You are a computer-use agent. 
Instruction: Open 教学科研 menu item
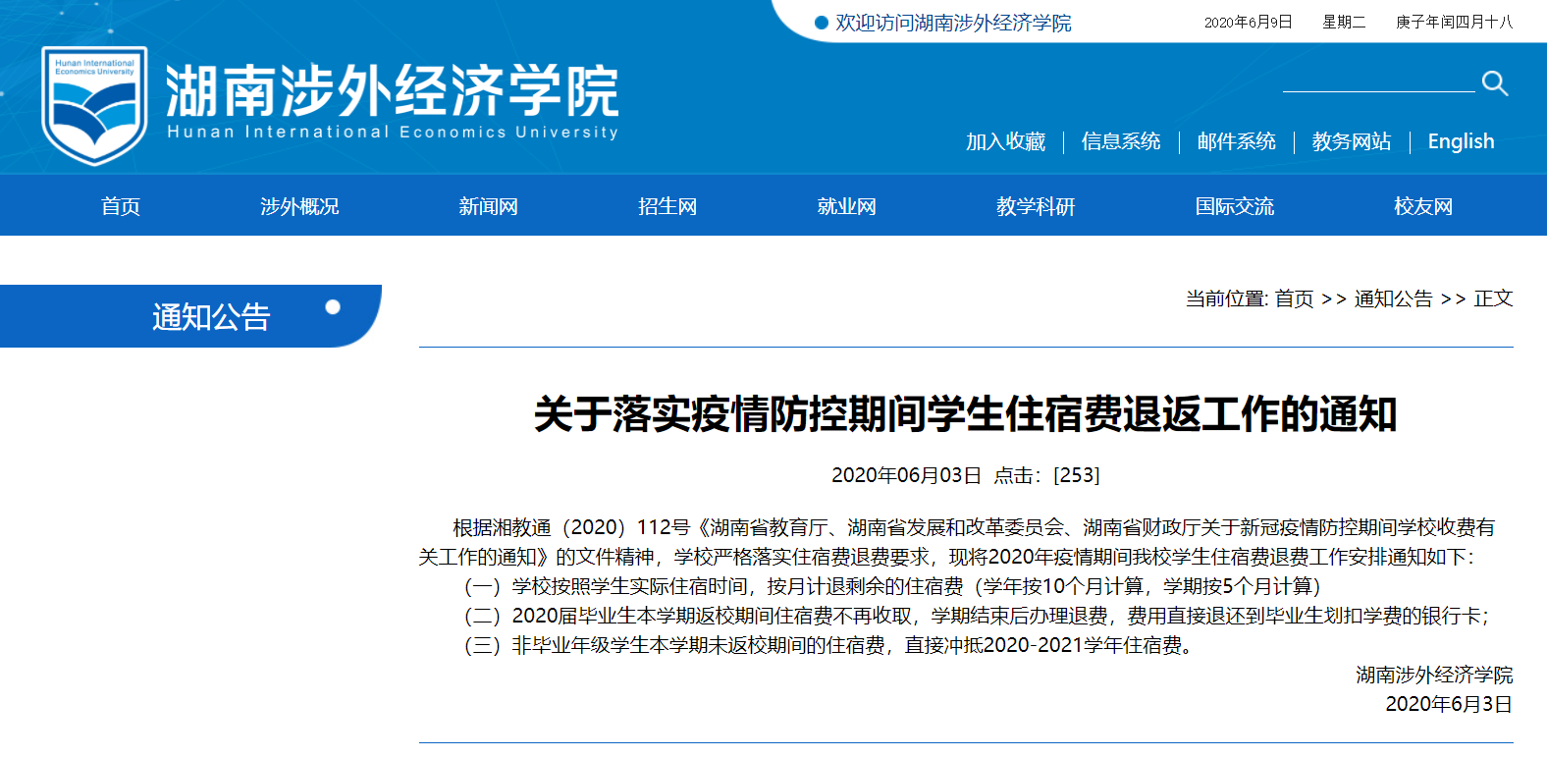click(x=1036, y=206)
